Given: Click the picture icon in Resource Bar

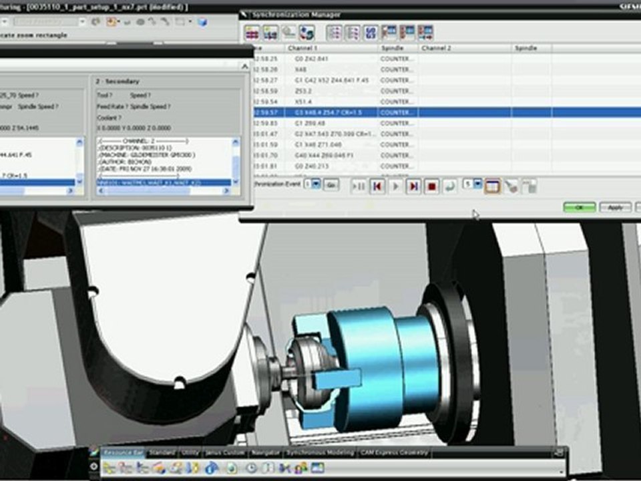Looking at the screenshot, I should (318, 467).
